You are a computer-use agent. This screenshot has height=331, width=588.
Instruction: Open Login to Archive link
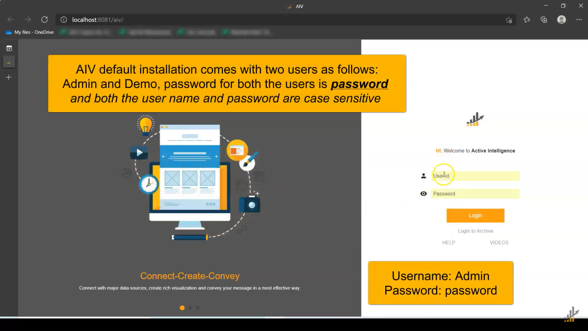tap(475, 231)
